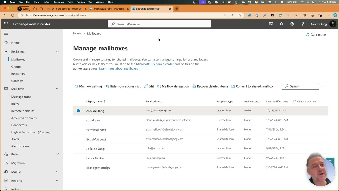Refresh the page in Edge

(x=12, y=15)
